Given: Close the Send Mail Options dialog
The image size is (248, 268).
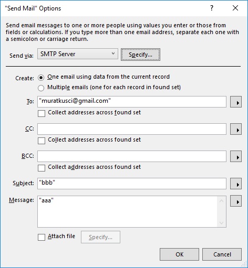Looking at the screenshot, I should pos(235,8).
